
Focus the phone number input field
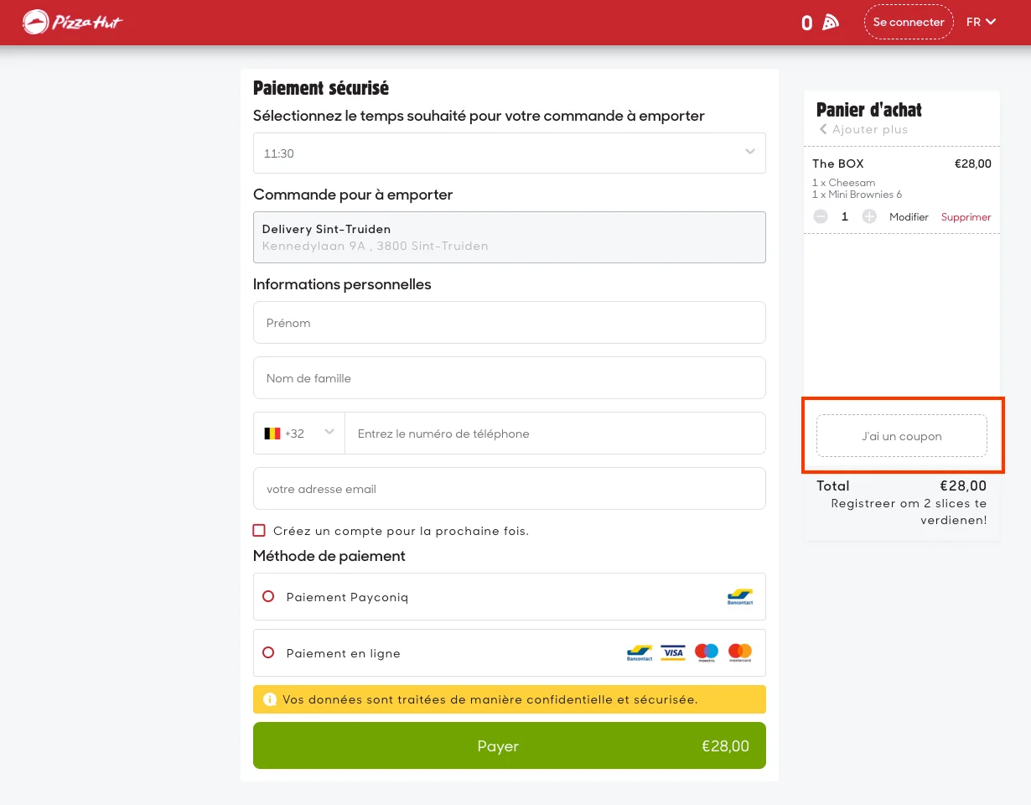[555, 434]
